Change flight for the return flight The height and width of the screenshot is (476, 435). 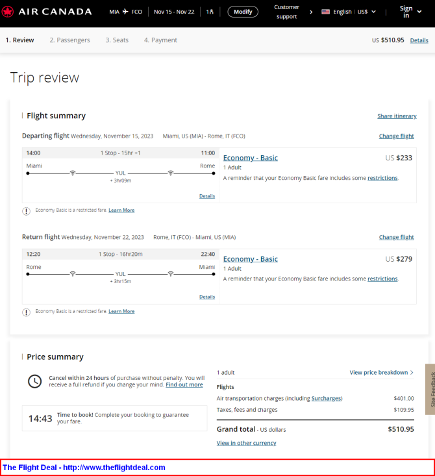(396, 237)
